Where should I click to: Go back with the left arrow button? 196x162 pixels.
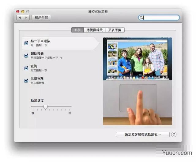tap(20, 17)
